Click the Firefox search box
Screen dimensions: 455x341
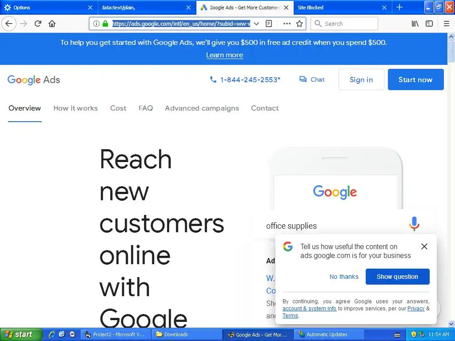click(x=344, y=24)
